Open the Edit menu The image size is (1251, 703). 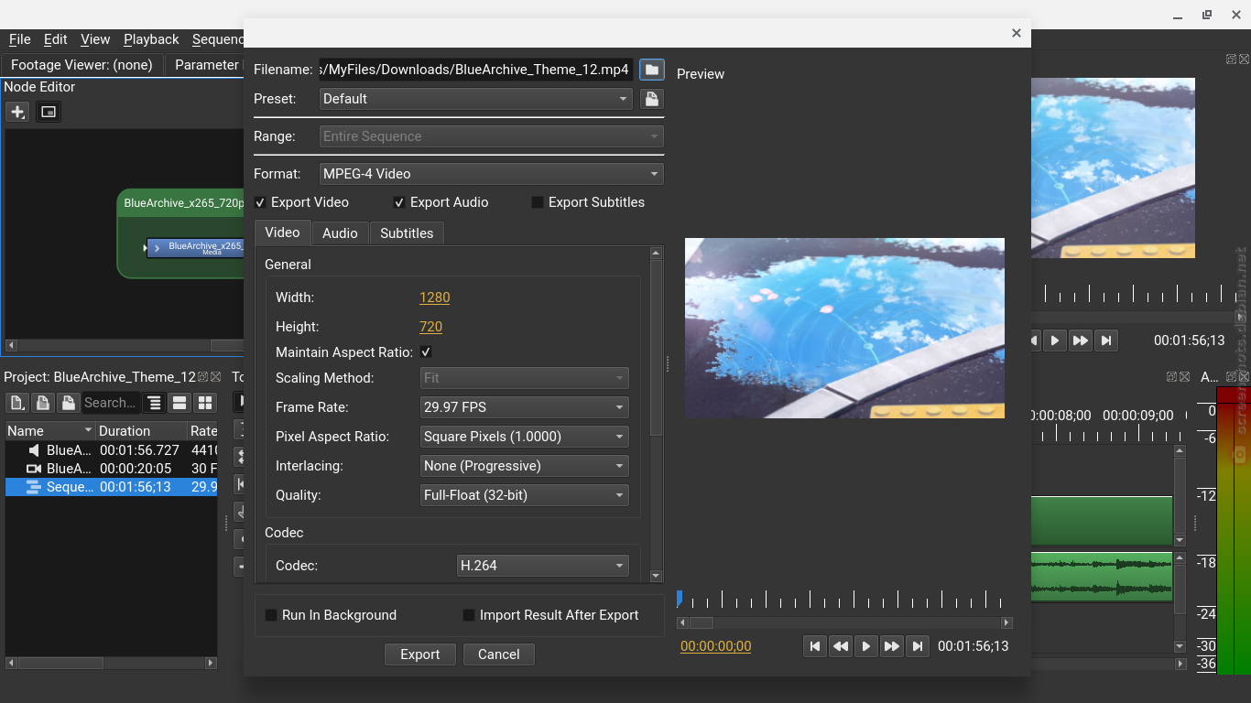(56, 39)
